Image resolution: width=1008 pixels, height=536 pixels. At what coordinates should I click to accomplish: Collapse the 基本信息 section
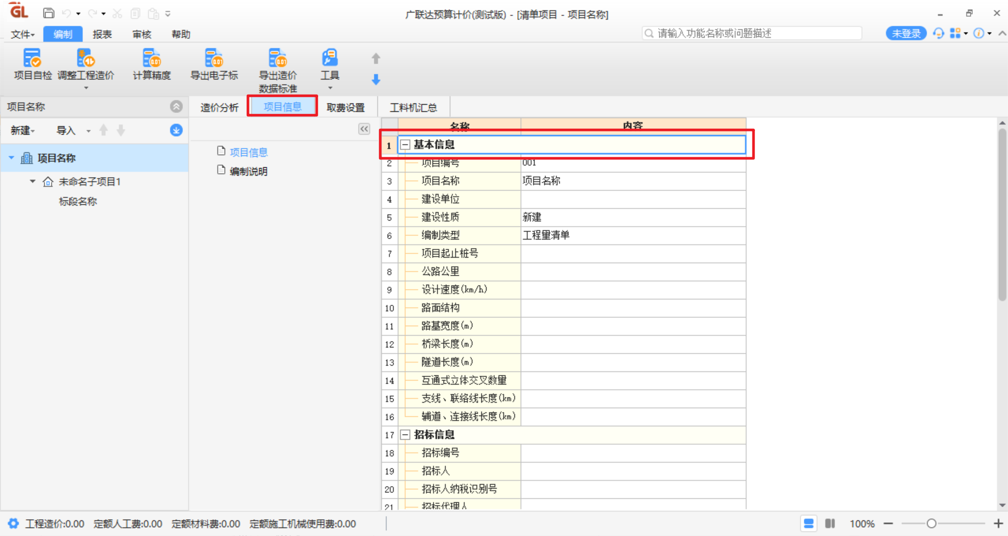pos(405,145)
